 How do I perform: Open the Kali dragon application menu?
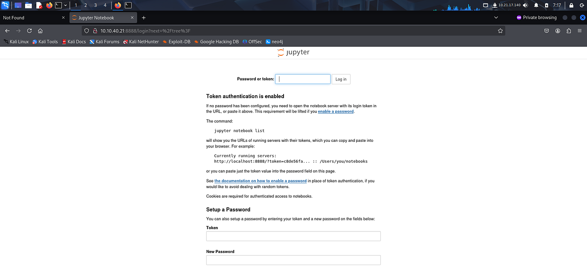coord(5,5)
